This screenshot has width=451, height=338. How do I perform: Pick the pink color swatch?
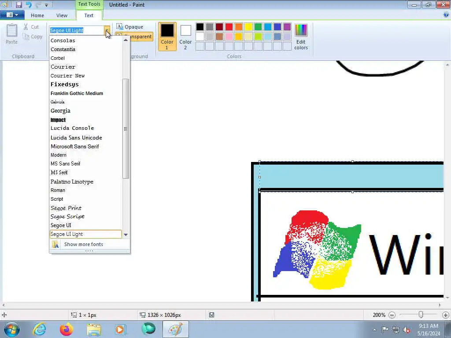click(x=229, y=37)
